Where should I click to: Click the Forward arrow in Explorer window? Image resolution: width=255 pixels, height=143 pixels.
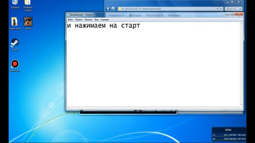[113, 9]
